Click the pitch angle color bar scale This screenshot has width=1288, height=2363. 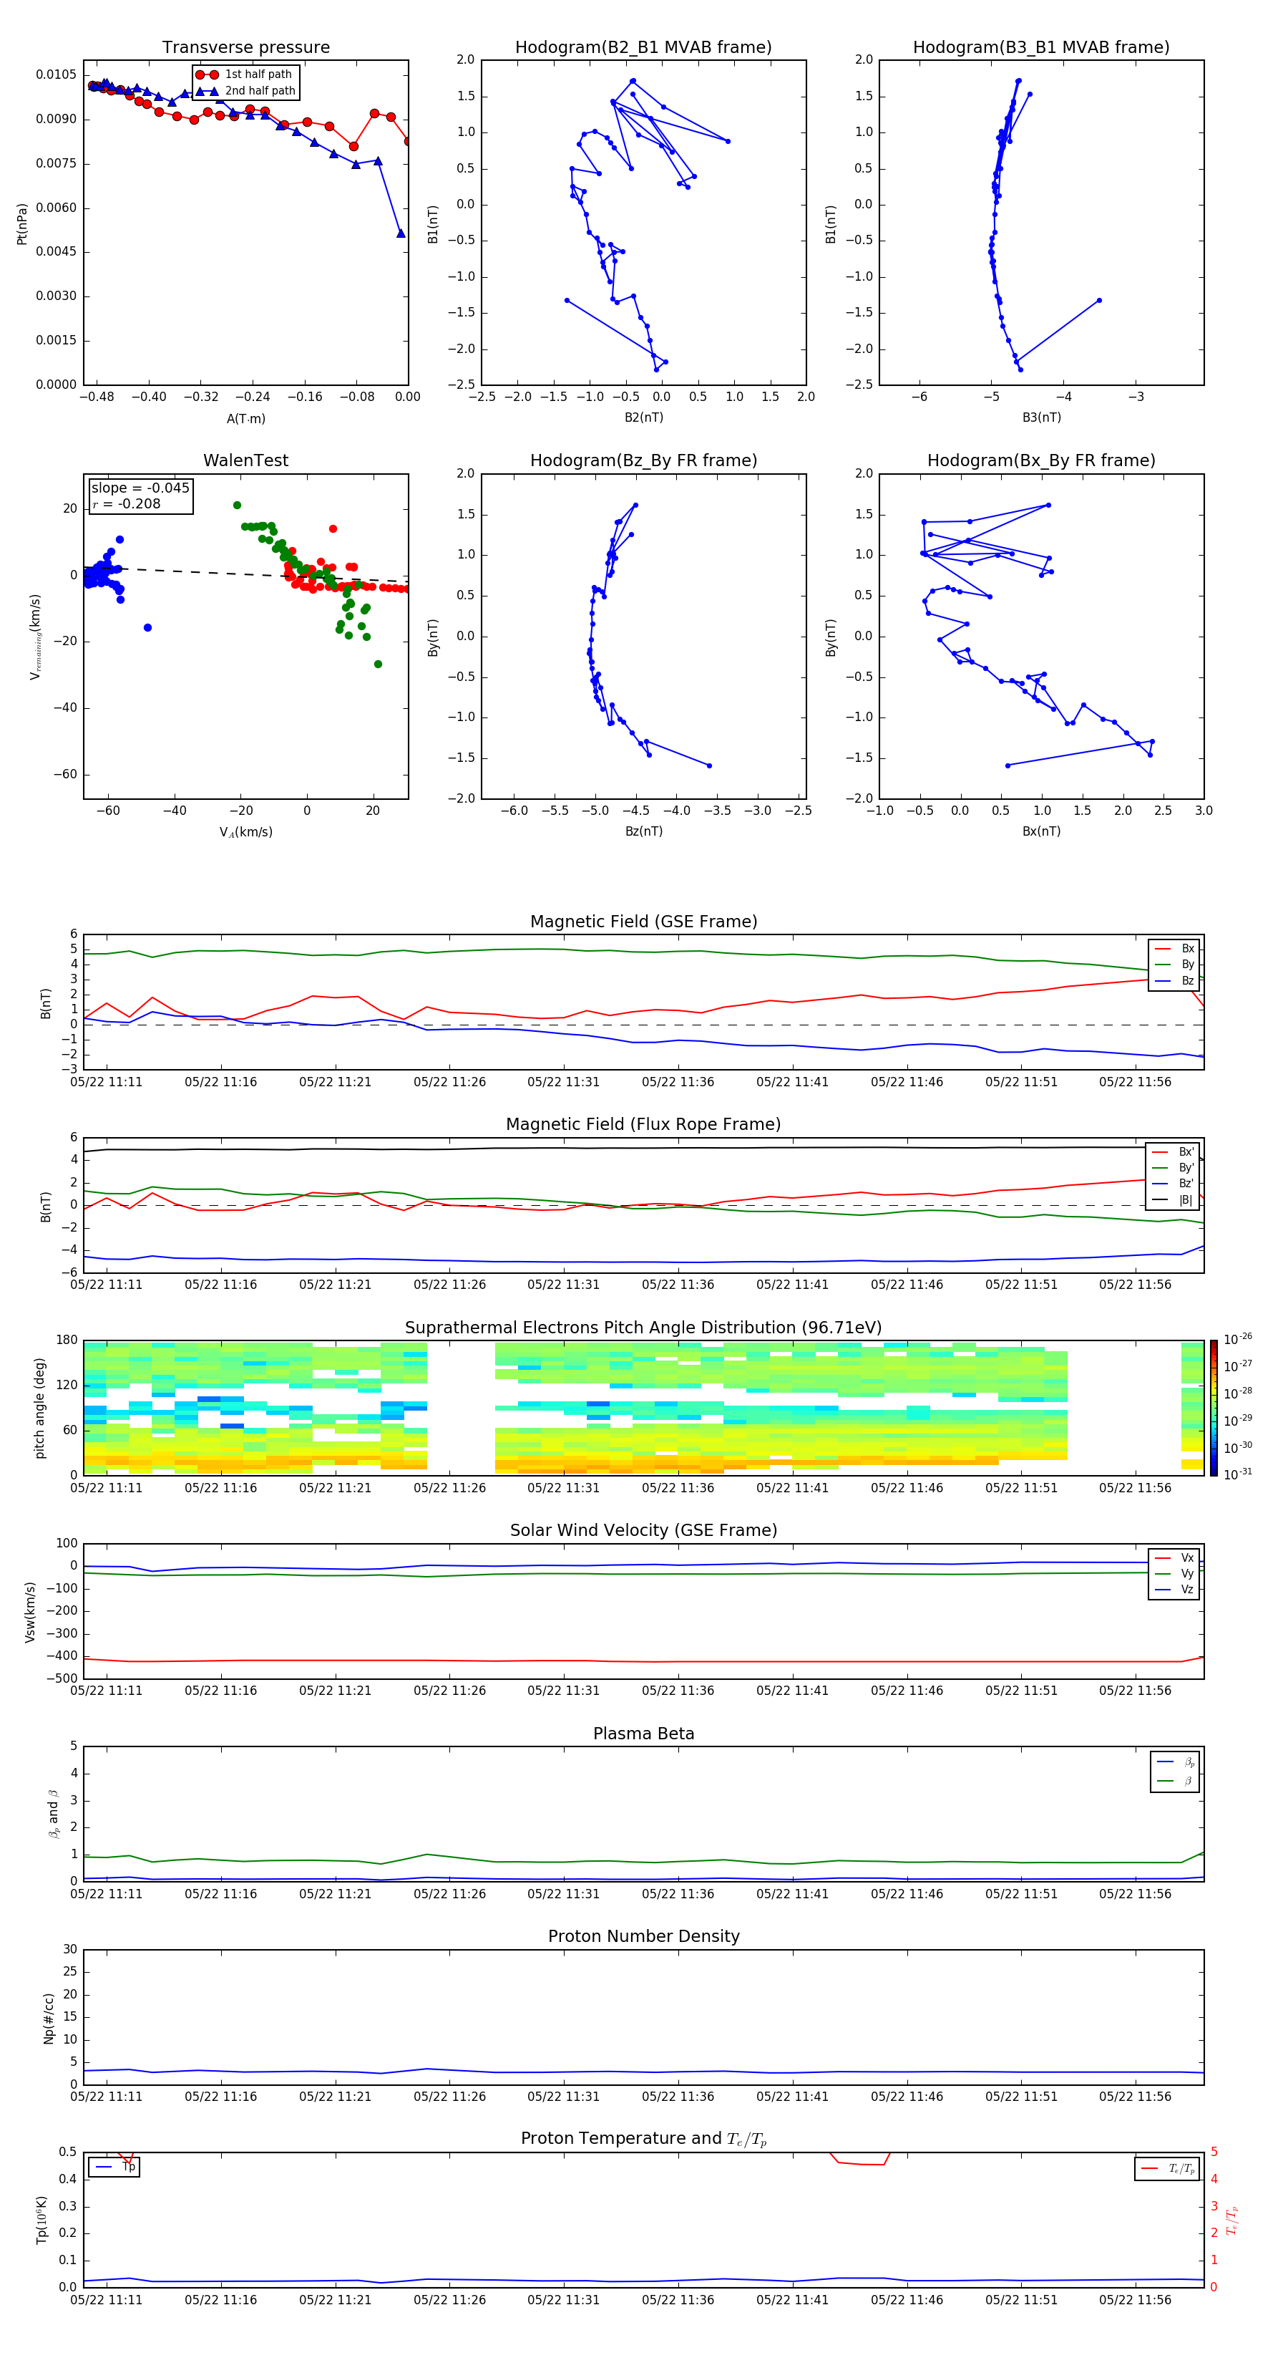tap(1214, 1408)
